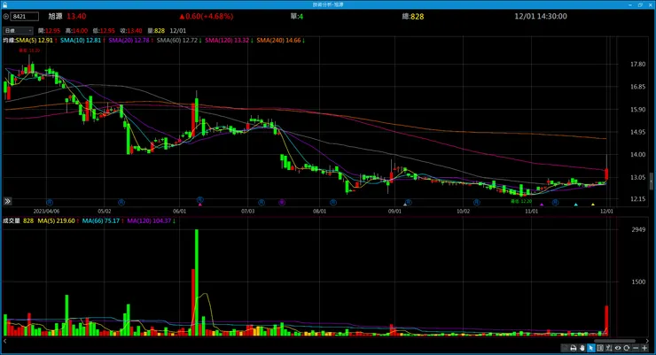Click the chart layout panel icon

tap(600, 348)
